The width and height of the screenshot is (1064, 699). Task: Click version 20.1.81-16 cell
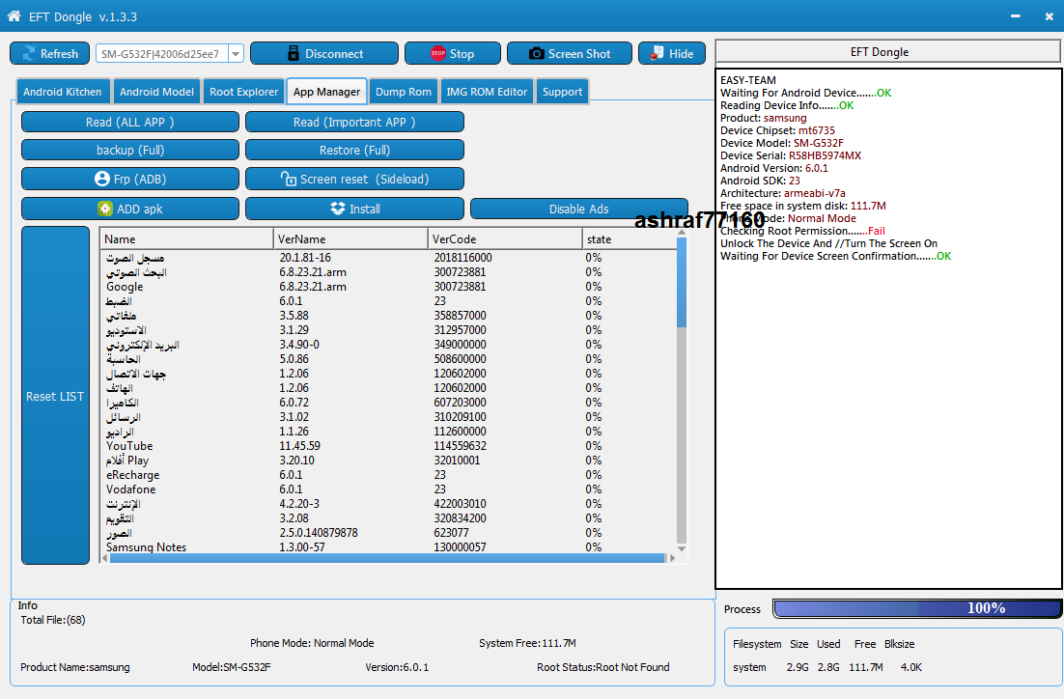pyautogui.click(x=305, y=257)
